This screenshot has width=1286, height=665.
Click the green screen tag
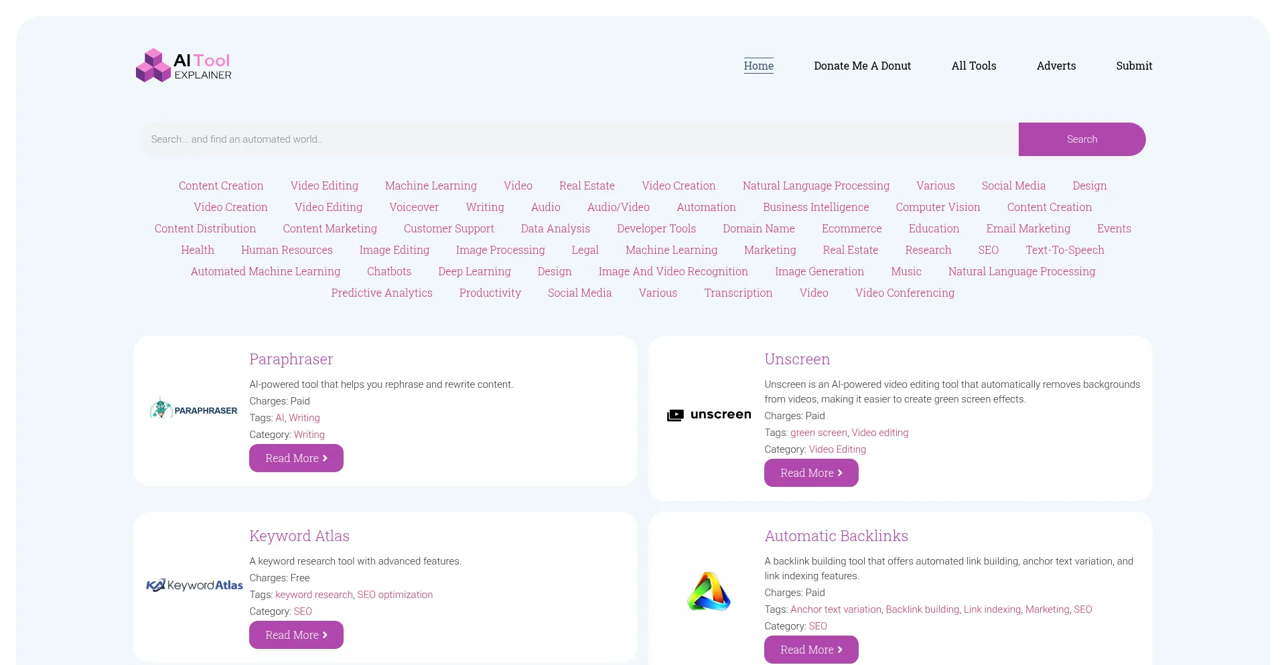[x=818, y=433]
